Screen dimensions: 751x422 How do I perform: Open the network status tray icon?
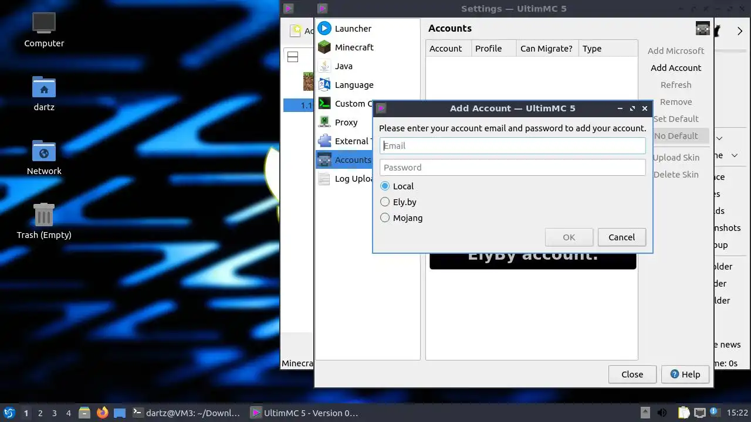[x=699, y=413]
